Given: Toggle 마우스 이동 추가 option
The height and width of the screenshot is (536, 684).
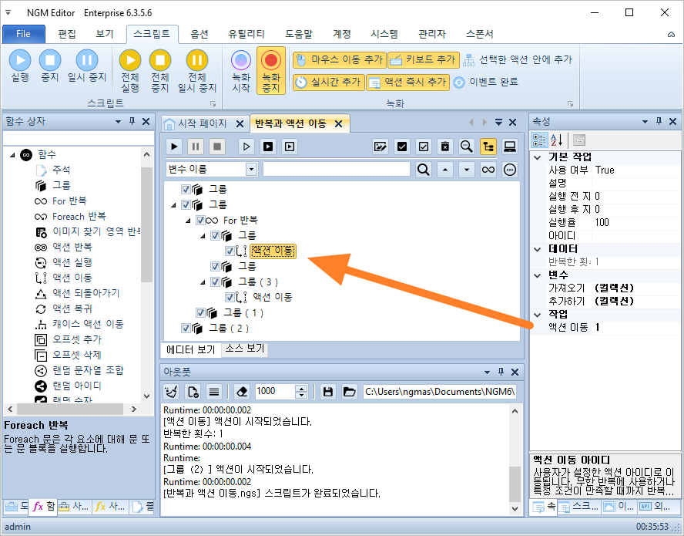Looking at the screenshot, I should click(340, 60).
